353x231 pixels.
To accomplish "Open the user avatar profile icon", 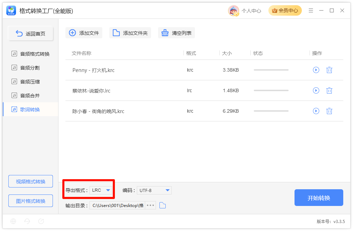I will tap(234, 10).
